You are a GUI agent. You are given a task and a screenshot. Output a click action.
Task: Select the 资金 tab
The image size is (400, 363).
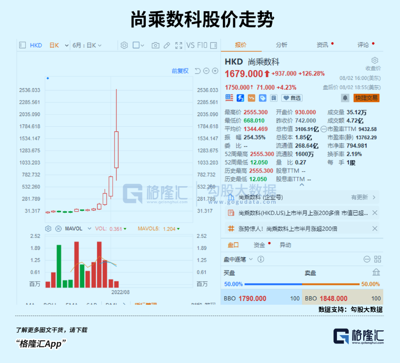[x=259, y=245]
